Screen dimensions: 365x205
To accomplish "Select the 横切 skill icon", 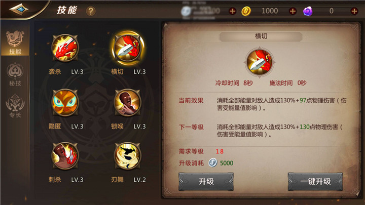I will tap(128, 48).
